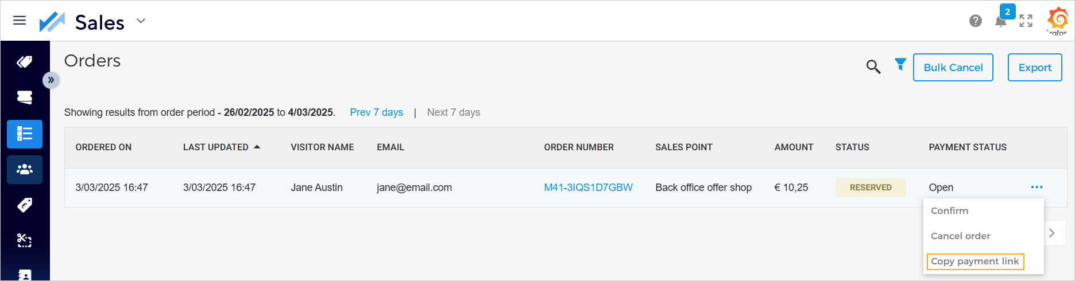Click the search magnifier icon
The width and height of the screenshot is (1075, 281).
[x=873, y=67]
